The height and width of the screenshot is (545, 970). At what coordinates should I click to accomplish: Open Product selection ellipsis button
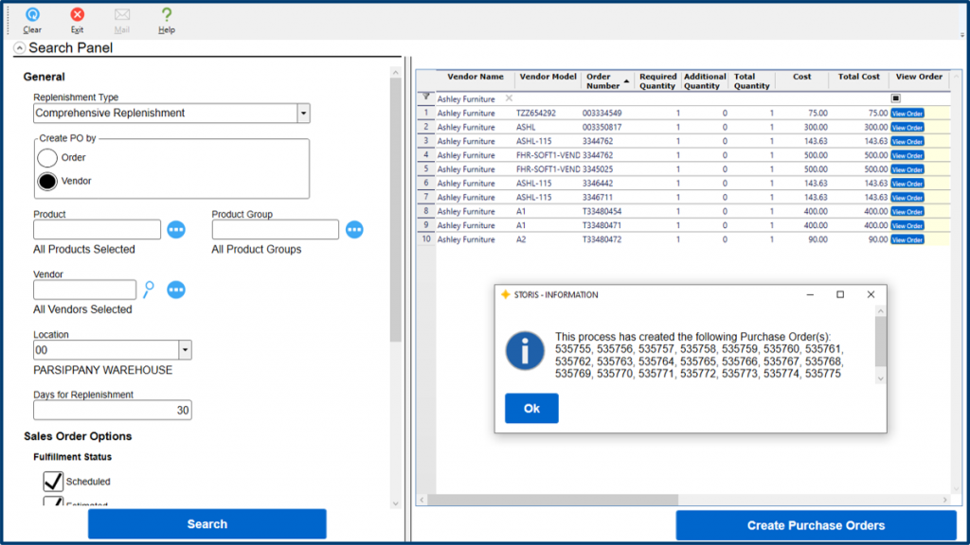(x=176, y=229)
